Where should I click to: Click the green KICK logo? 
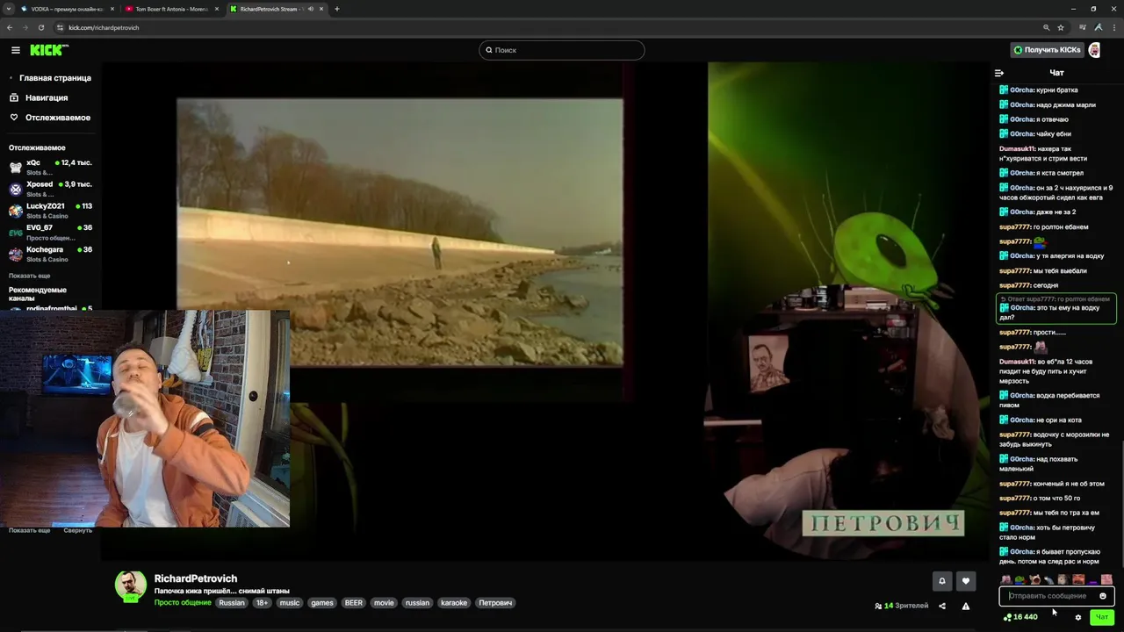point(49,50)
